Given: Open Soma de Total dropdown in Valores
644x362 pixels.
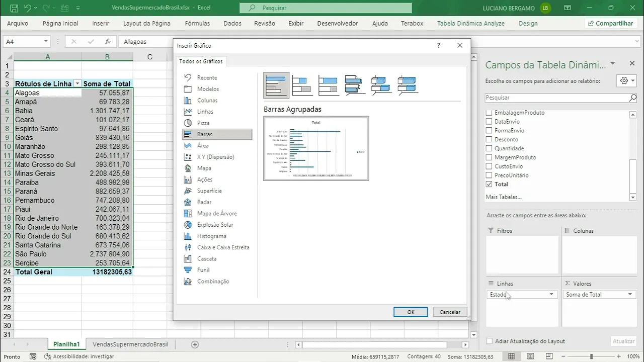Looking at the screenshot, I should [630, 295].
